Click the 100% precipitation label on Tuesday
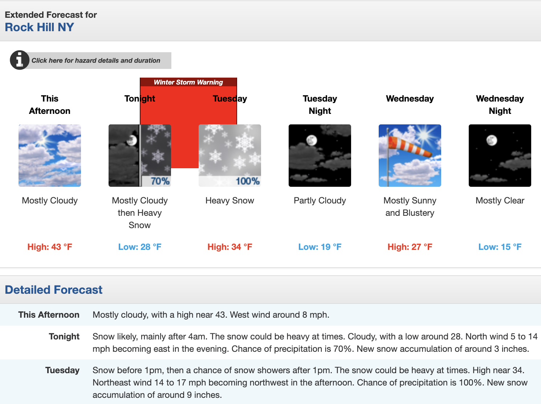This screenshot has height=404, width=541. click(249, 180)
